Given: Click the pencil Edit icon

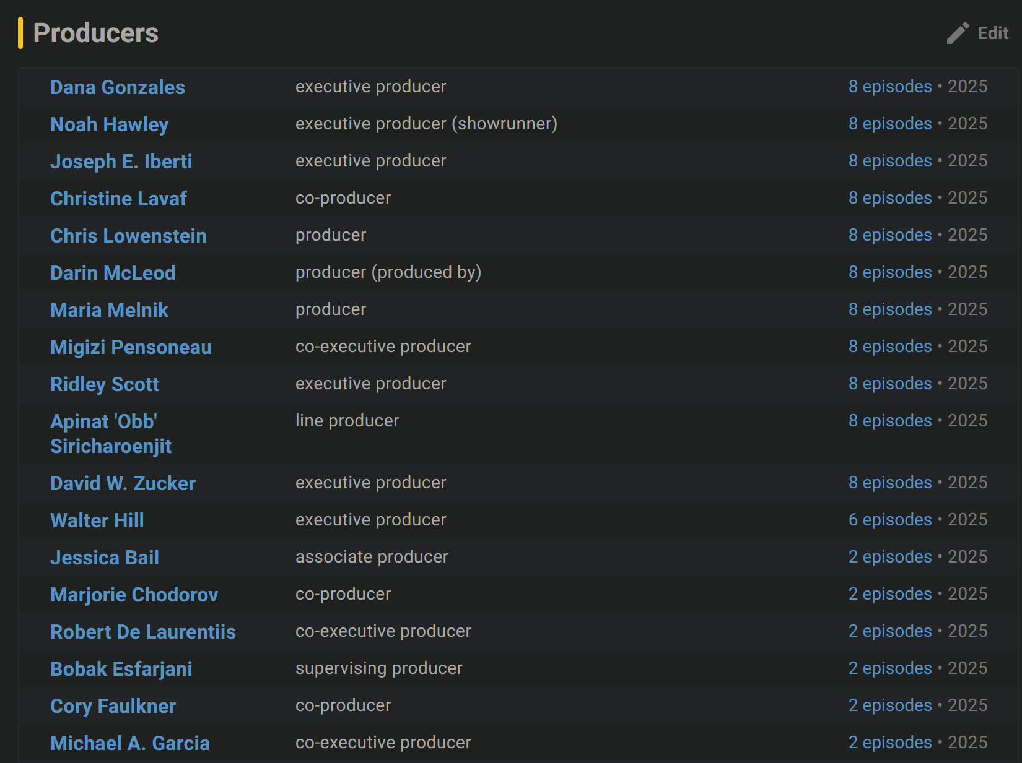Looking at the screenshot, I should [x=958, y=33].
